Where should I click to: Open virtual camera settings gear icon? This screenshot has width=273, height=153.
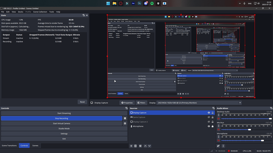point(125,124)
